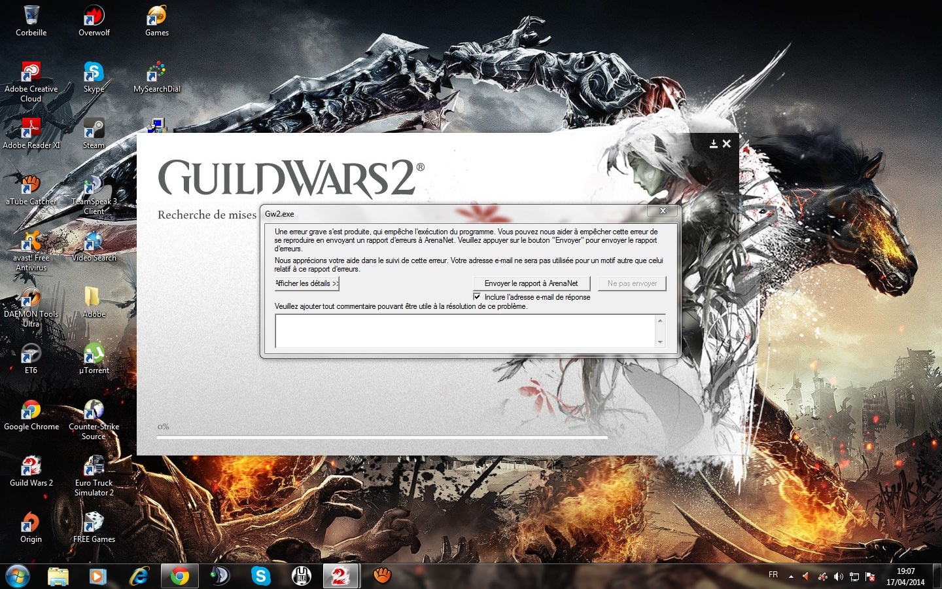This screenshot has height=589, width=942.
Task: Launch Steam from the desktop
Action: pyautogui.click(x=94, y=134)
